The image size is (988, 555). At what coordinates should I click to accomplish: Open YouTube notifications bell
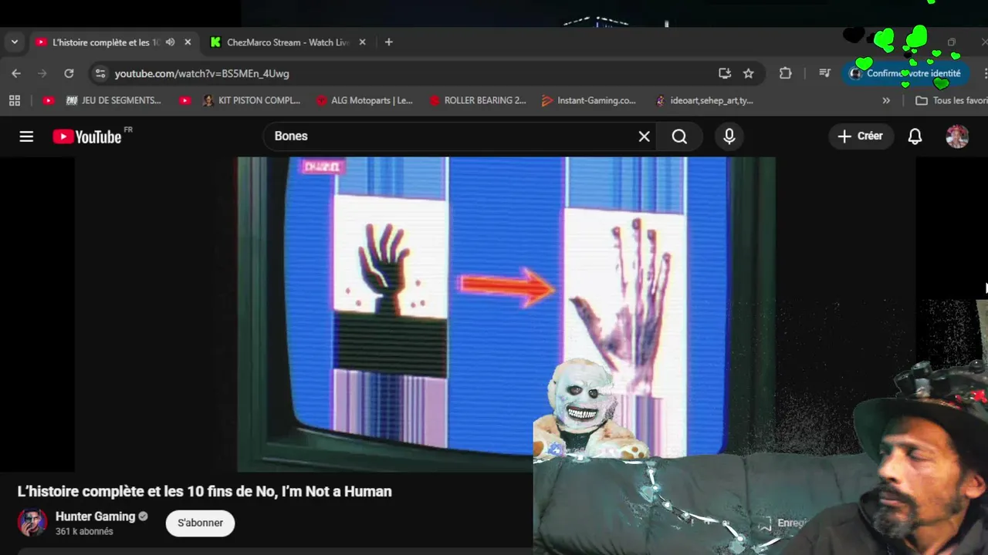point(915,136)
